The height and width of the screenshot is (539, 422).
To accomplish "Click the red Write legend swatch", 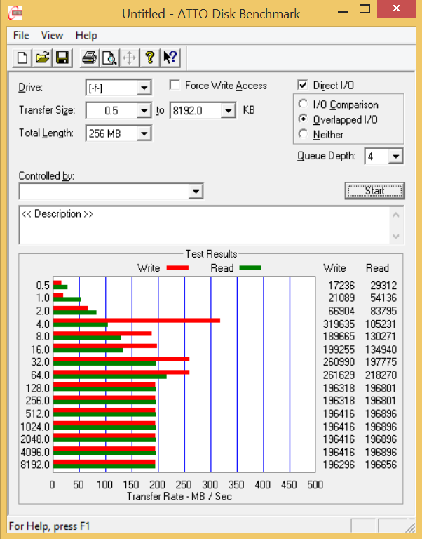I will 177,268.
